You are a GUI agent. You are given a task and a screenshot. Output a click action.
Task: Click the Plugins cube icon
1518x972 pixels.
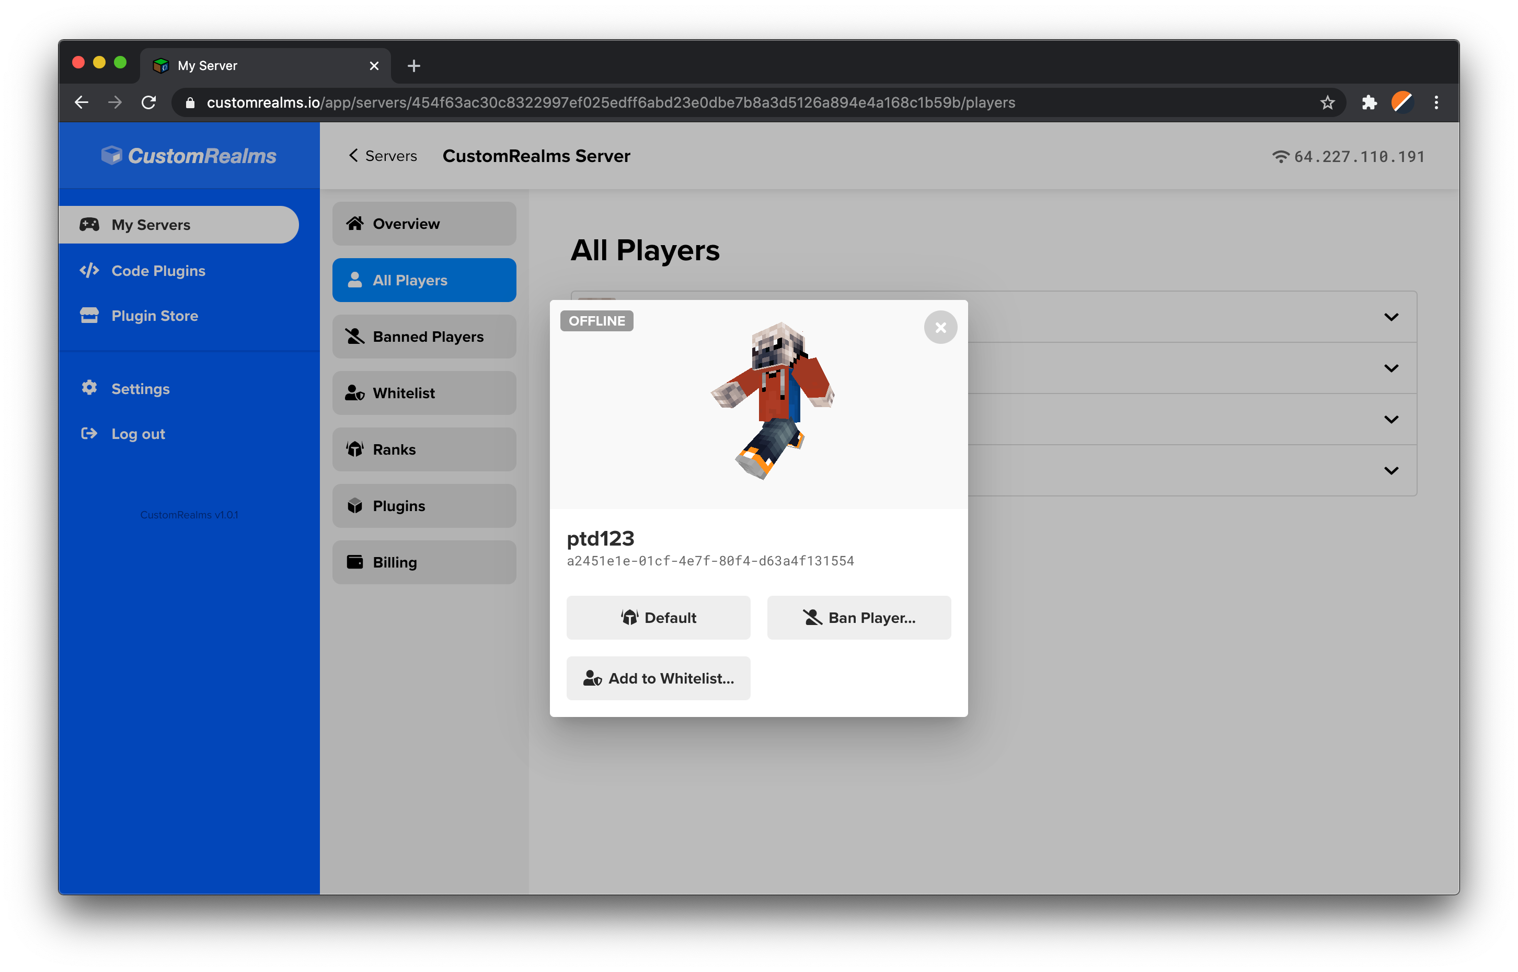[x=355, y=505]
